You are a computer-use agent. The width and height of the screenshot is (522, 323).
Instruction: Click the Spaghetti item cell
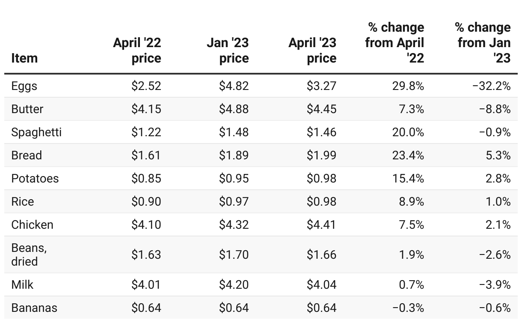pos(36,132)
